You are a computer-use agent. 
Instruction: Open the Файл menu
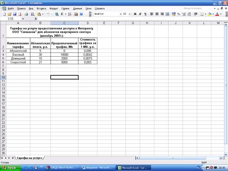tap(11, 8)
